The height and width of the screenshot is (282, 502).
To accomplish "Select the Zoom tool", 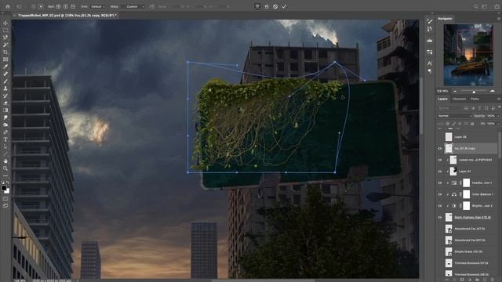I will pos(5,168).
